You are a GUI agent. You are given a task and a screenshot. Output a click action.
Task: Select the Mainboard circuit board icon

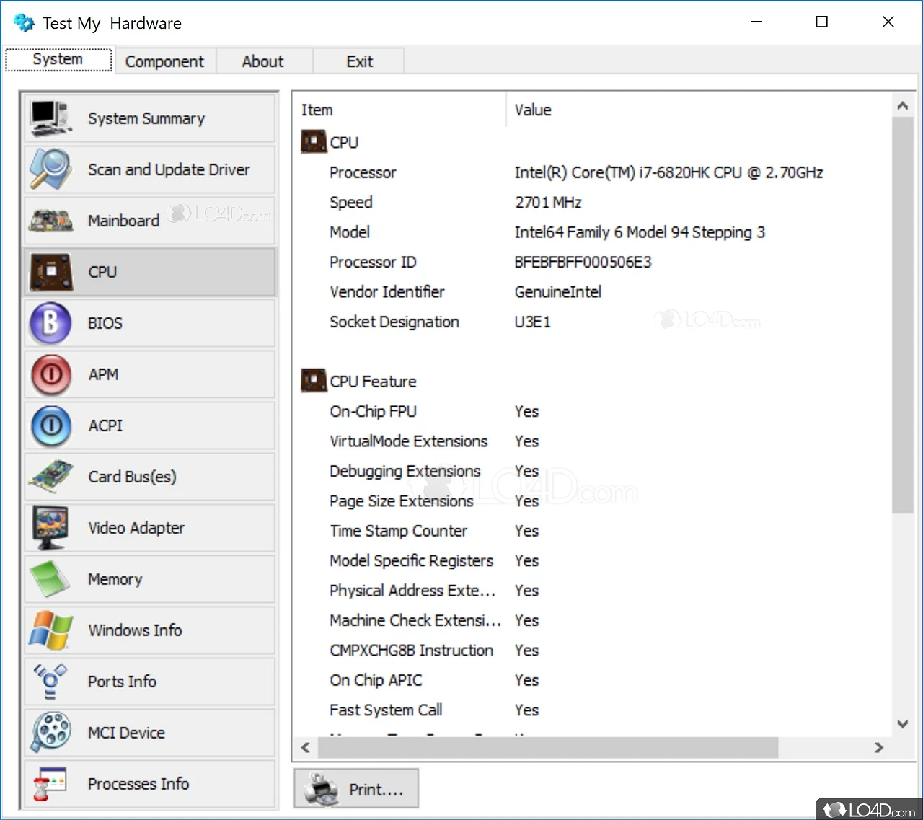pos(50,221)
